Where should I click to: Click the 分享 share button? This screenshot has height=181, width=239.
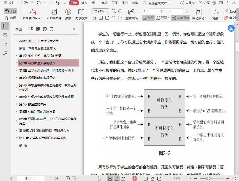(x=204, y=3)
